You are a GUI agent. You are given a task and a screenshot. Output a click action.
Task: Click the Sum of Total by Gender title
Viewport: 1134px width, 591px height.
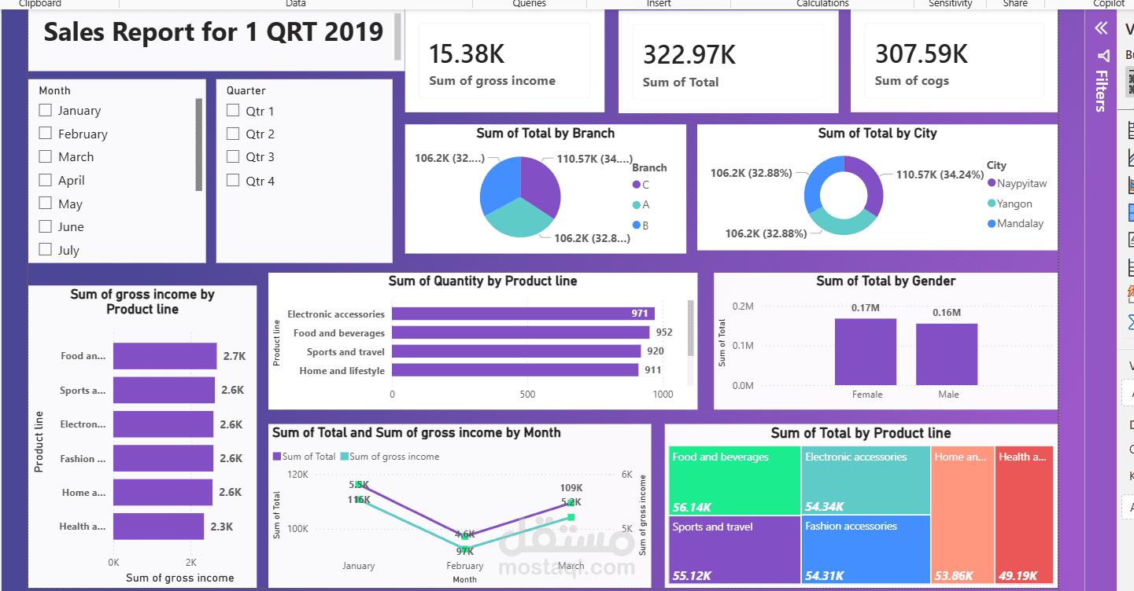(x=886, y=281)
